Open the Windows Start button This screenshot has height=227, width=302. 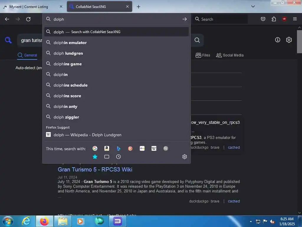(x=8, y=221)
